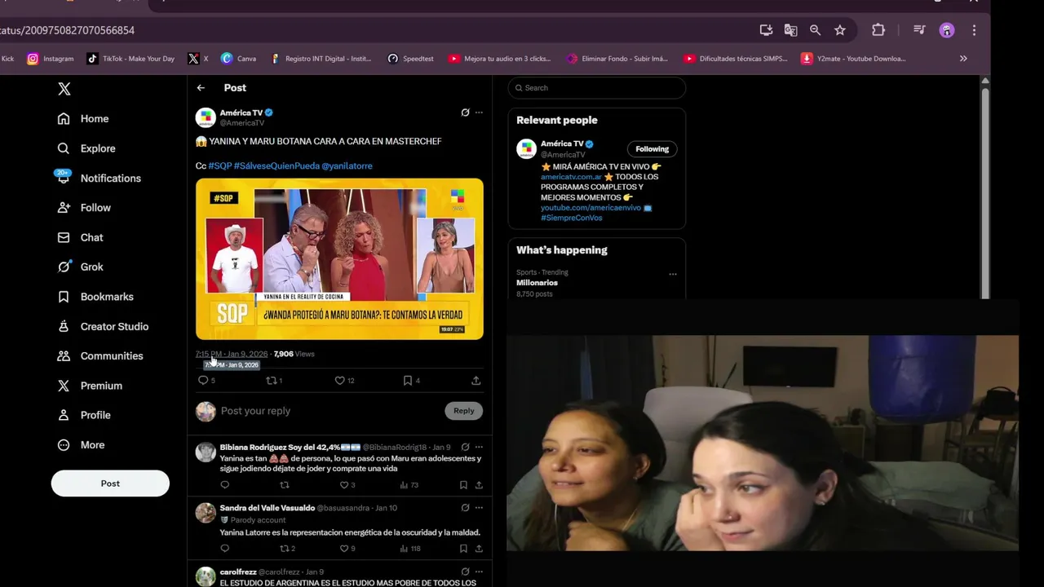Screen dimensions: 1044x587
Task: Open Premium in the sidebar
Action: (90, 386)
